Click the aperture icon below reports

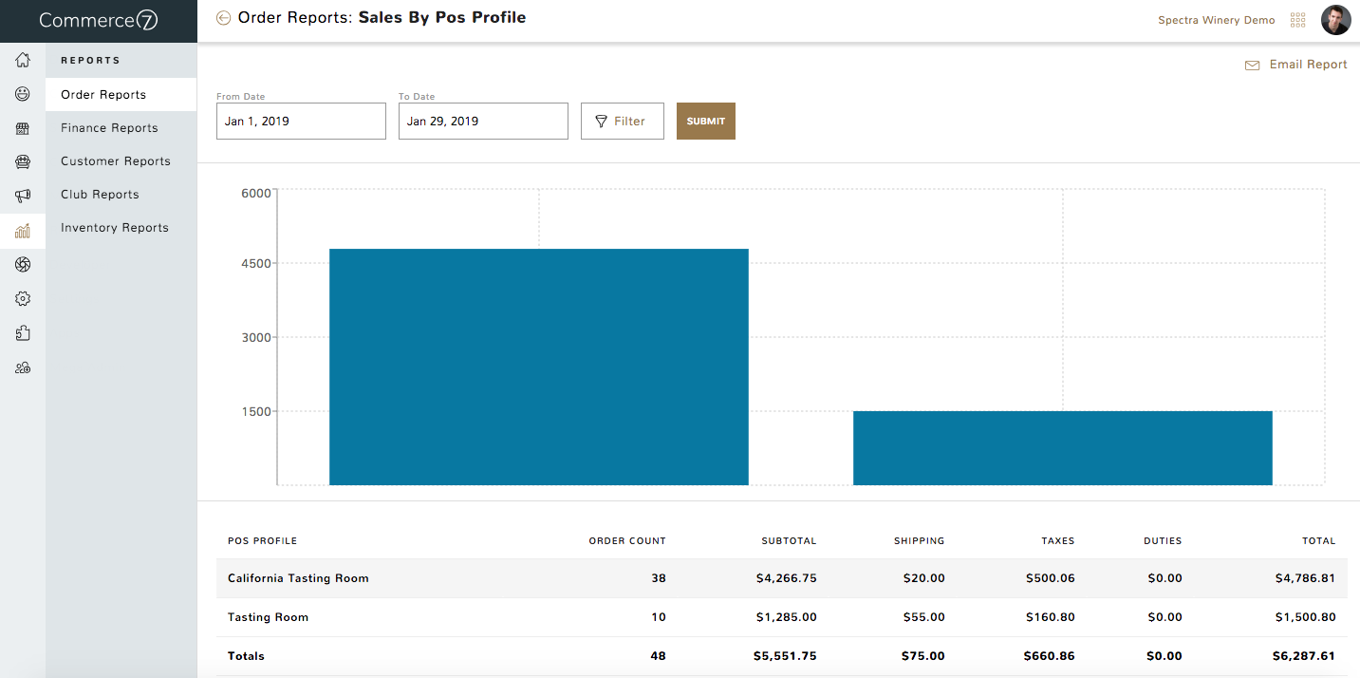coord(23,264)
